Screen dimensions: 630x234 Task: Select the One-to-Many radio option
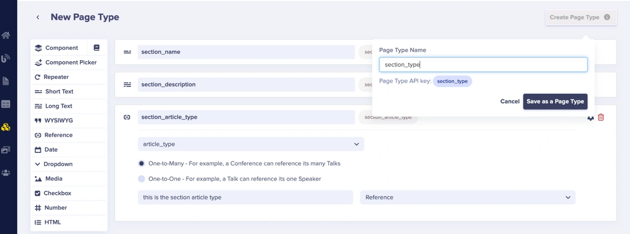point(142,163)
